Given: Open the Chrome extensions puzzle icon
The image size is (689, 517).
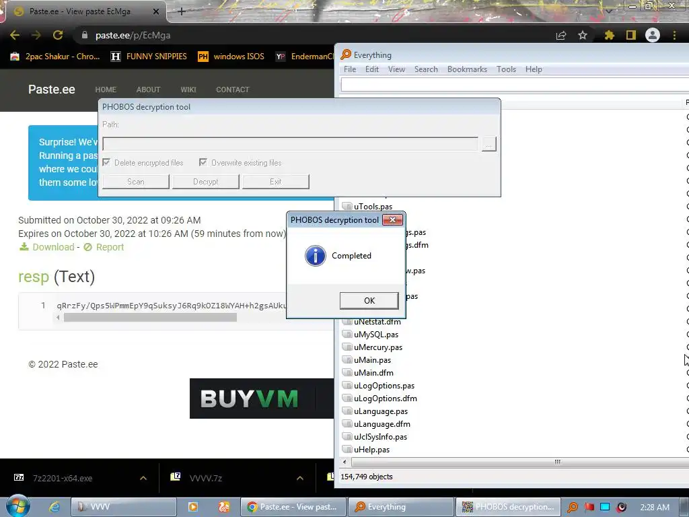Looking at the screenshot, I should pyautogui.click(x=609, y=35).
